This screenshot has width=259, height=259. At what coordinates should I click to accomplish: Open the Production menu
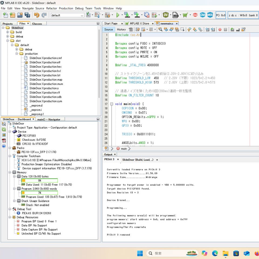tap(66, 8)
